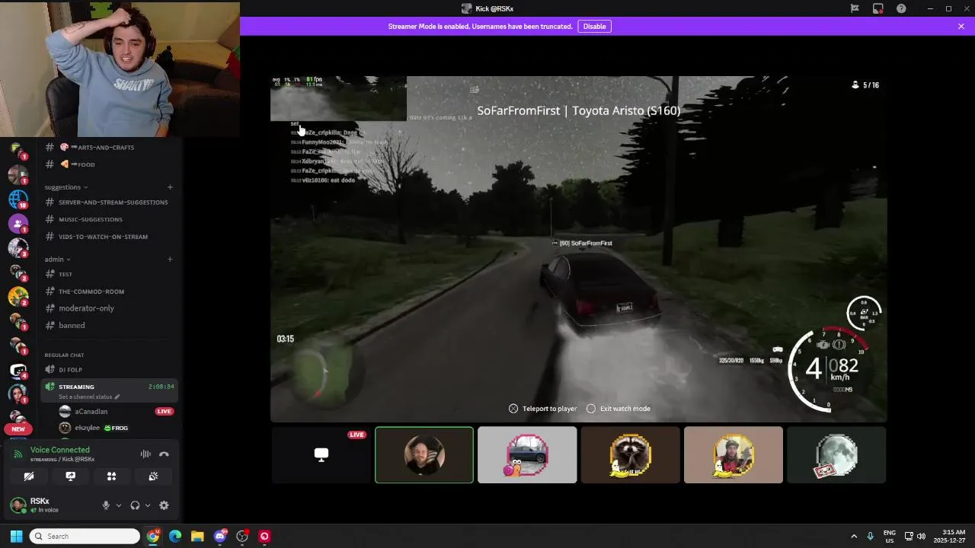Image resolution: width=975 pixels, height=548 pixels.
Task: Disconnect from the voice channel
Action: (164, 454)
